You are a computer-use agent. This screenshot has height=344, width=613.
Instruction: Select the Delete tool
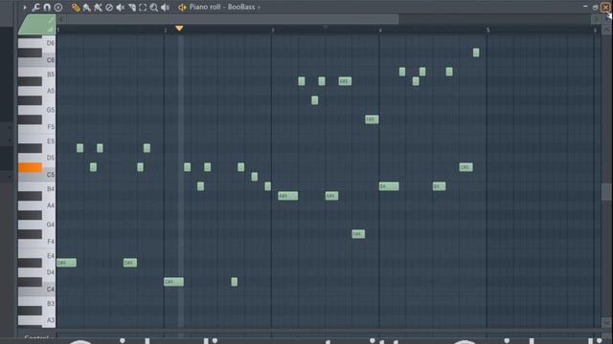(109, 7)
